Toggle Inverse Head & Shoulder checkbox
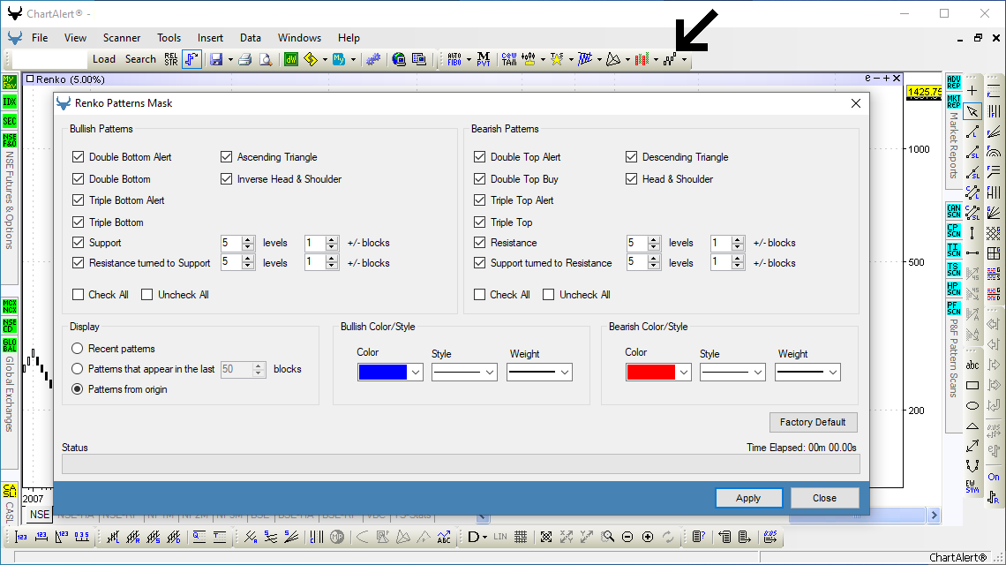Screen dimensions: 1006x565 coord(226,178)
